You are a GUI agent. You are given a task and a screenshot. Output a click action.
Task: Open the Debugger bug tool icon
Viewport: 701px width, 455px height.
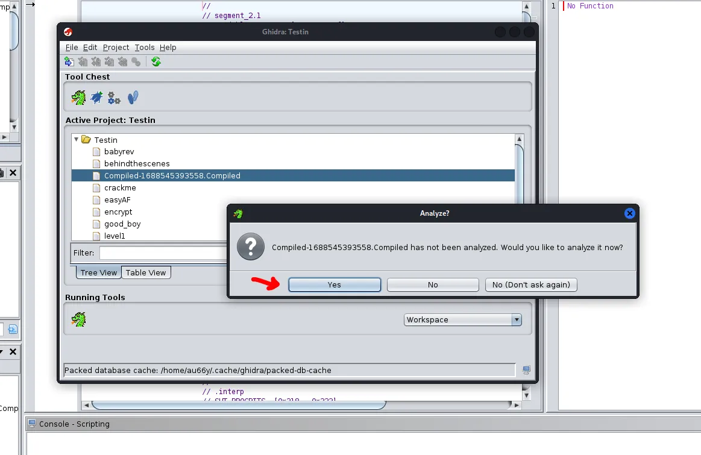[96, 98]
